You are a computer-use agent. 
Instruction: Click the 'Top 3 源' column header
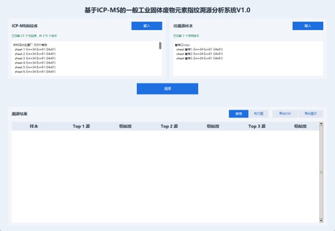257,127
